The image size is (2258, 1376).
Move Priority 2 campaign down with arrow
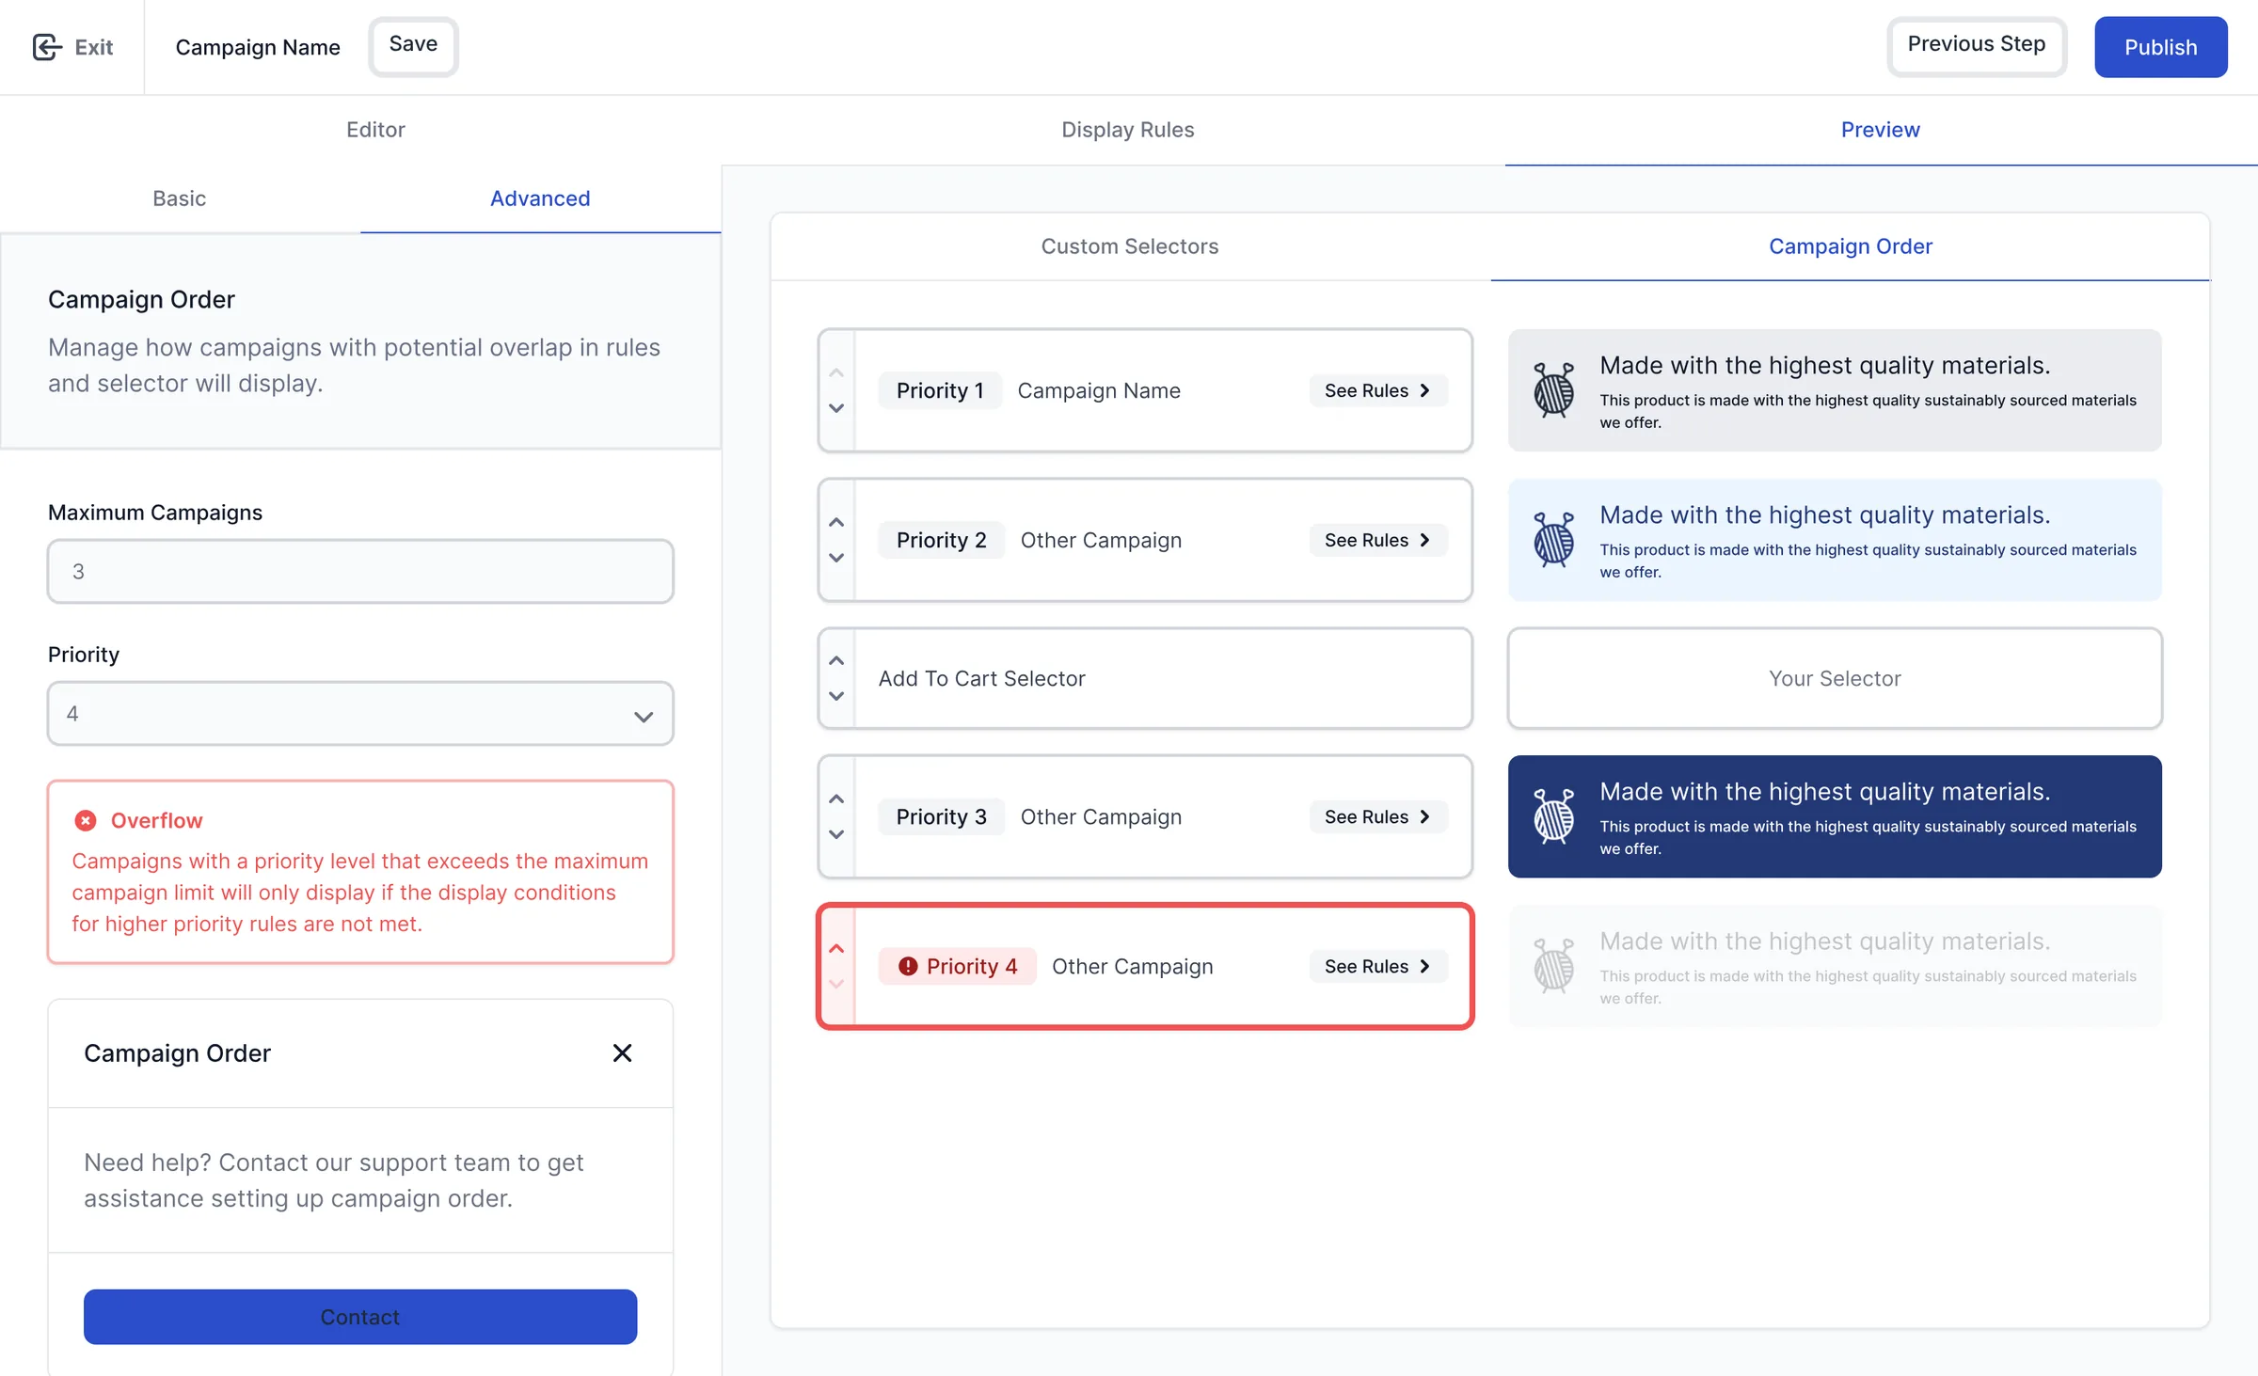coord(836,558)
